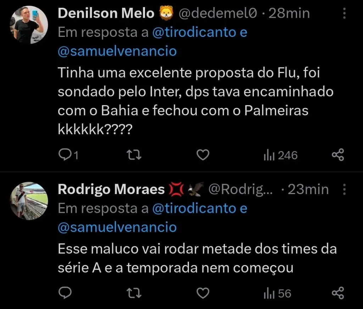
Task: Click the Rodrigo Moraes display name
Action: coord(111,189)
